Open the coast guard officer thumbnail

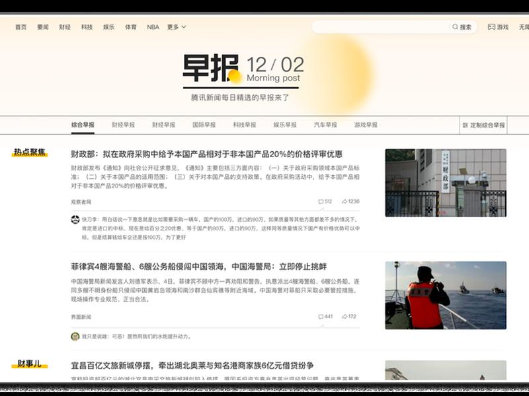click(x=446, y=295)
